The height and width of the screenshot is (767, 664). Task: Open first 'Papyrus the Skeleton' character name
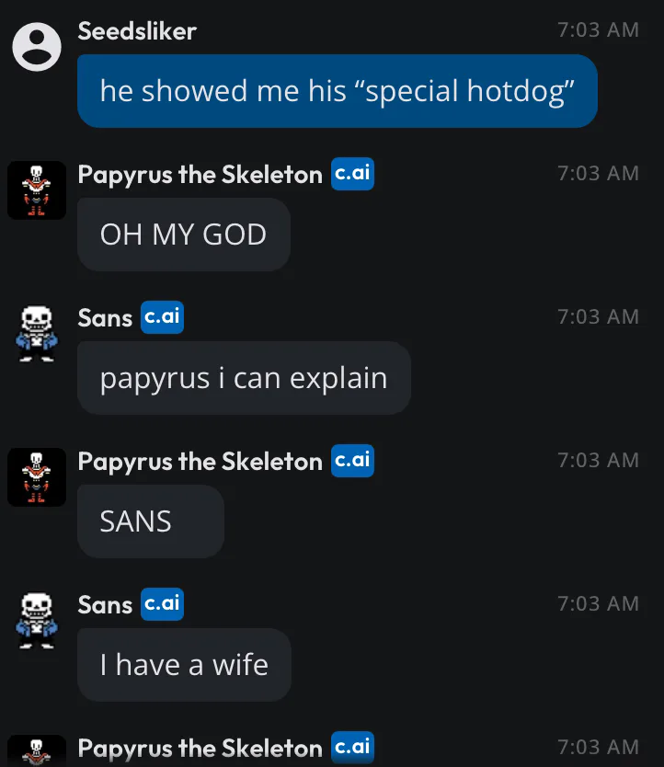200,175
